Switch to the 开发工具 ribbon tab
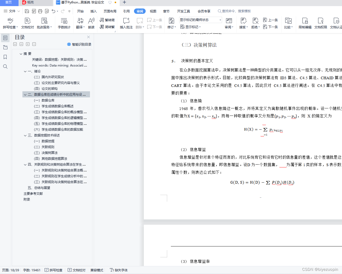Image resolution: width=342 pixels, height=274 pixels. click(x=184, y=11)
